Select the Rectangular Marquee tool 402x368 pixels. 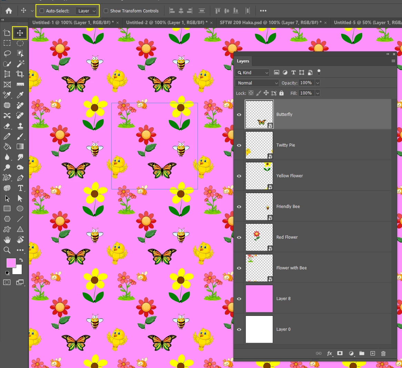tap(7, 43)
